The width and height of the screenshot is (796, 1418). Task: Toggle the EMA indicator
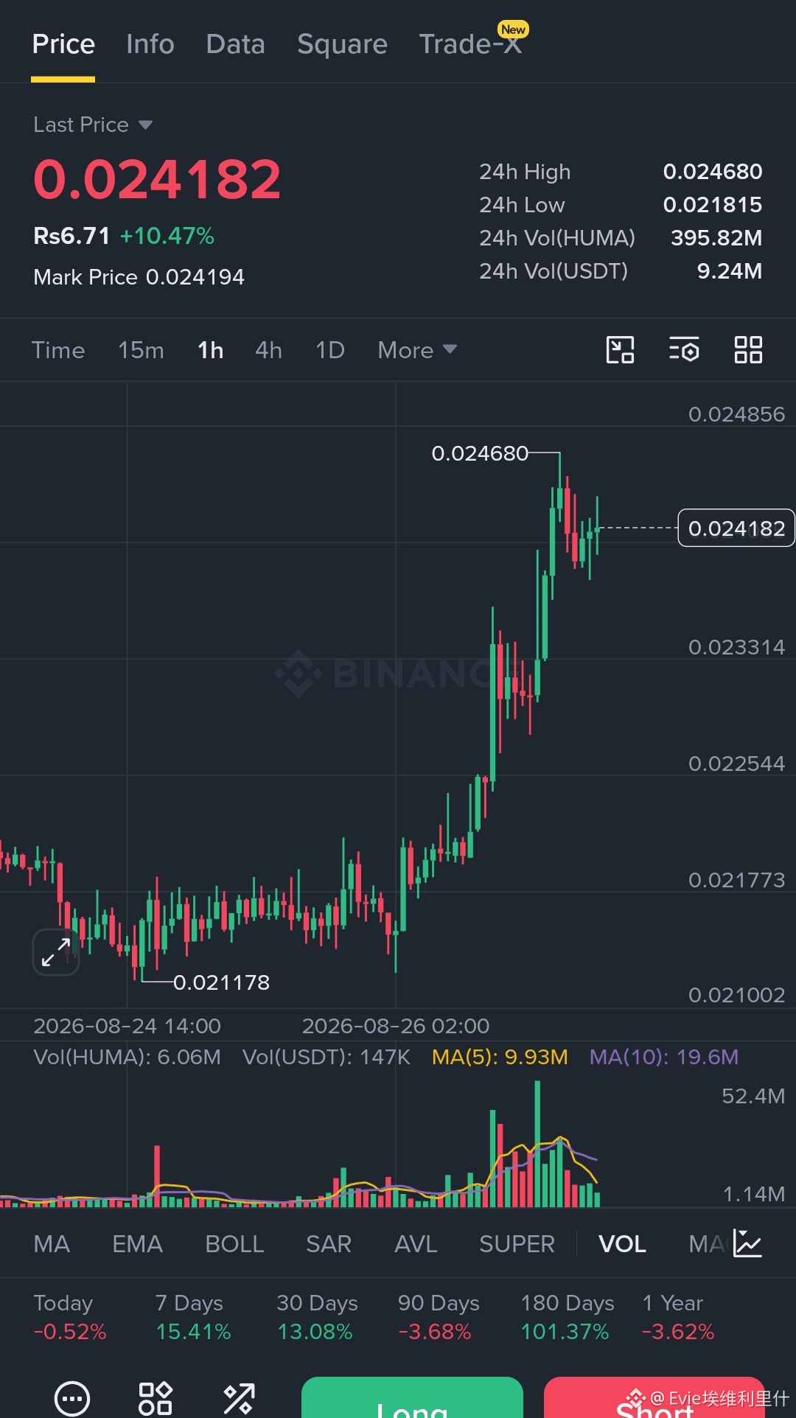(137, 1244)
